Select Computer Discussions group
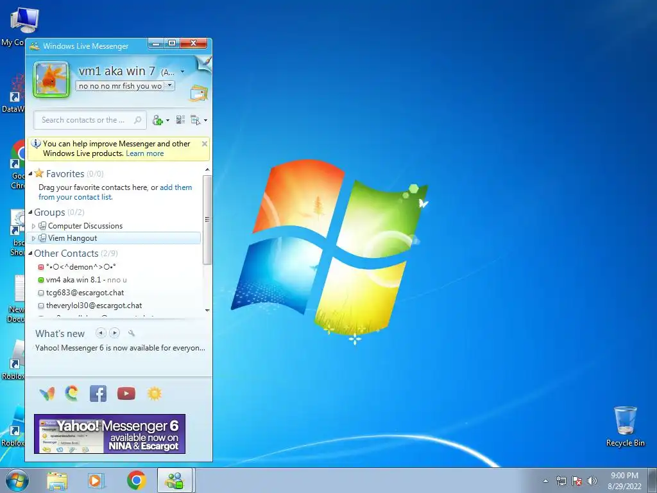Viewport: 657px width, 493px height. tap(85, 226)
